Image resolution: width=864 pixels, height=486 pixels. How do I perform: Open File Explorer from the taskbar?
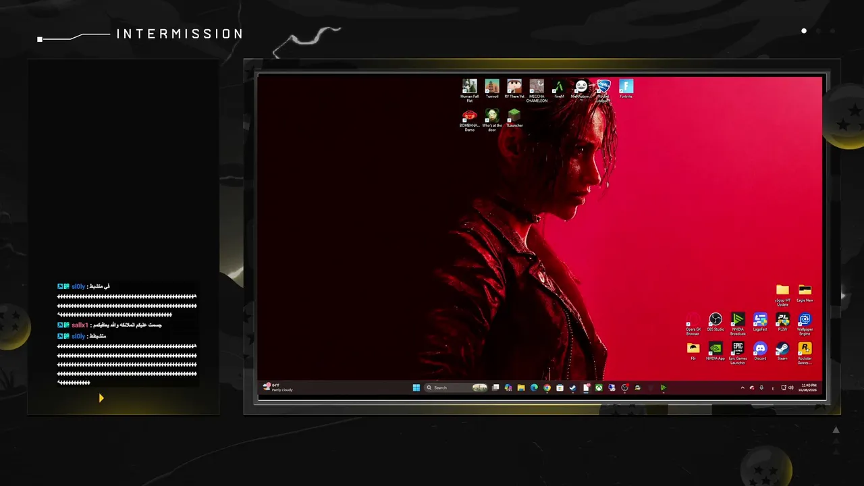521,387
